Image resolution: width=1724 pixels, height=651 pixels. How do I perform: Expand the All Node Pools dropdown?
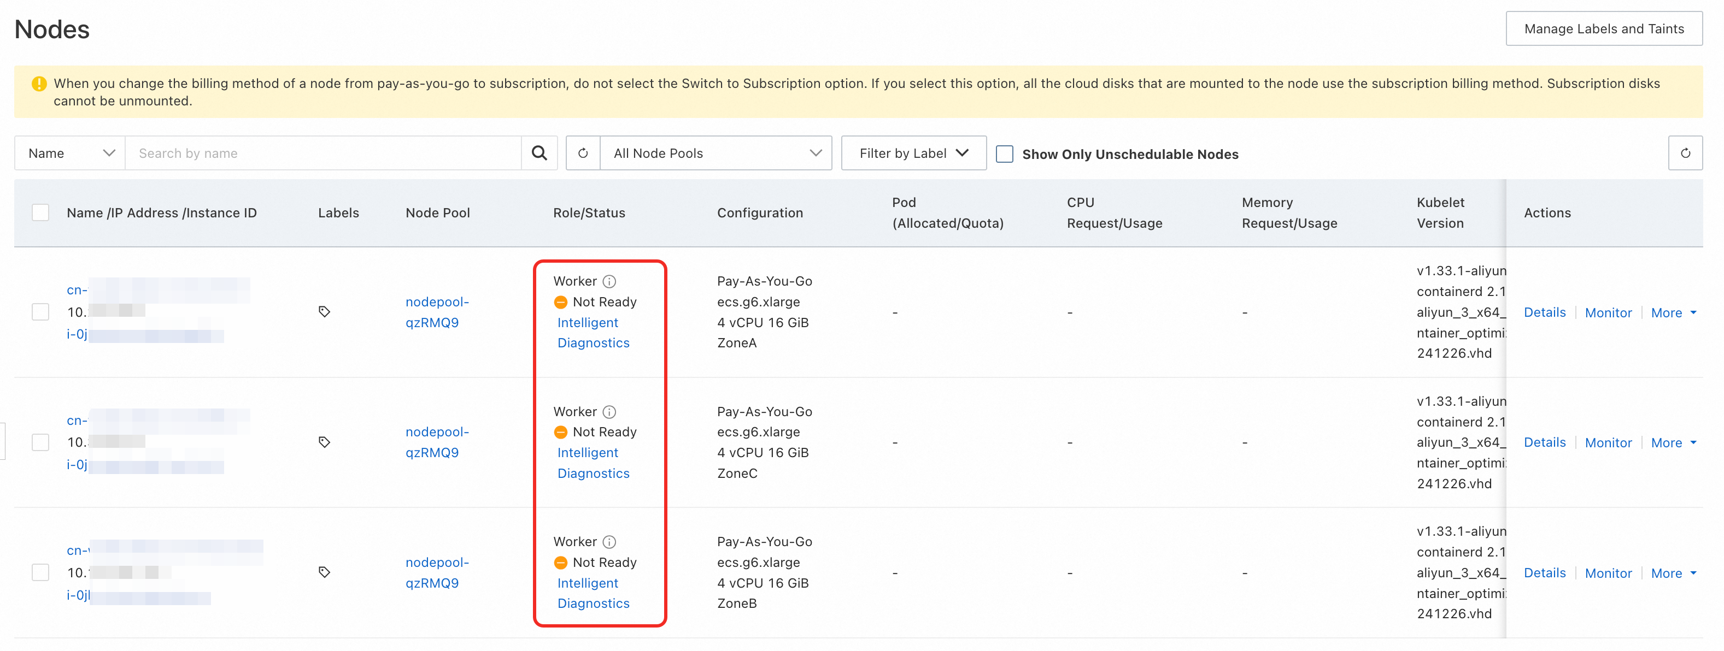(x=716, y=153)
